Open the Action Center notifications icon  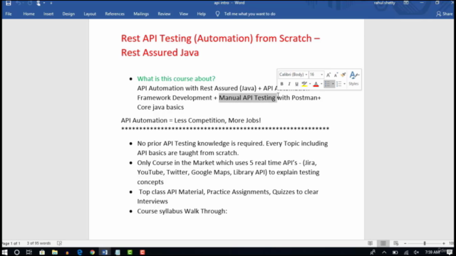point(450,252)
